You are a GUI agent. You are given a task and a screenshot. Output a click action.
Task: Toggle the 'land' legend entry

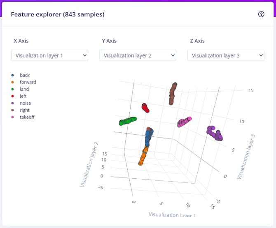[24, 89]
